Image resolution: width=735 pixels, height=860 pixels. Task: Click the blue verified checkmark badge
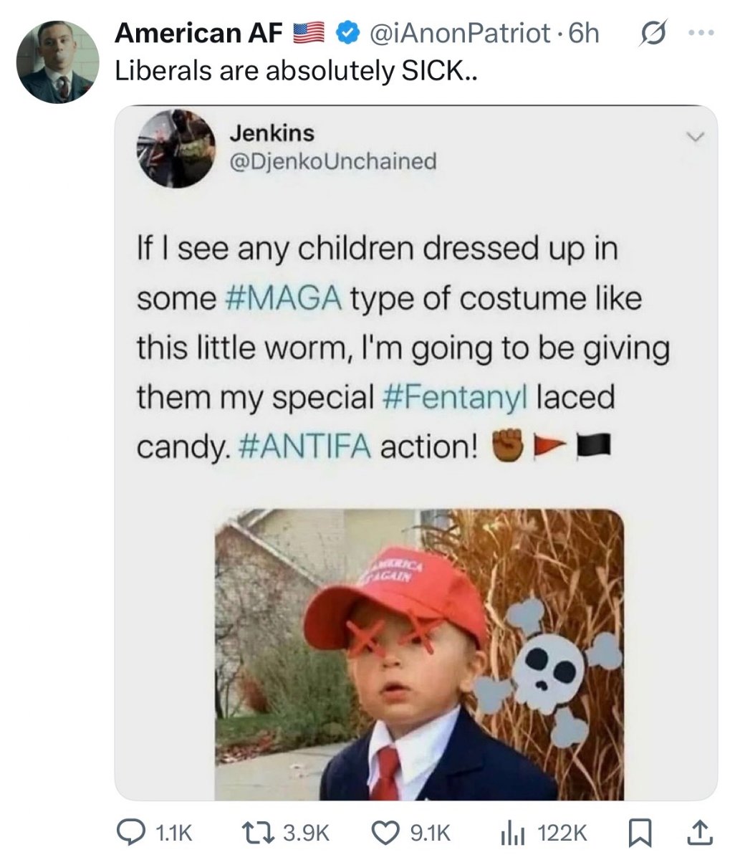pyautogui.click(x=347, y=33)
